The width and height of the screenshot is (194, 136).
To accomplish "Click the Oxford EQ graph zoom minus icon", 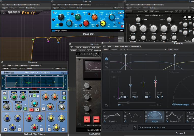I will 3,86.
